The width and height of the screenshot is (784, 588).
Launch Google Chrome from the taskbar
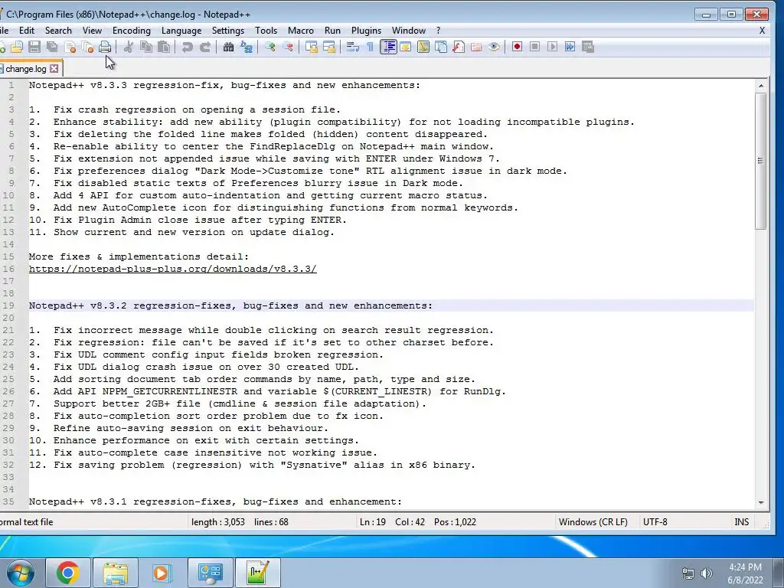67,573
